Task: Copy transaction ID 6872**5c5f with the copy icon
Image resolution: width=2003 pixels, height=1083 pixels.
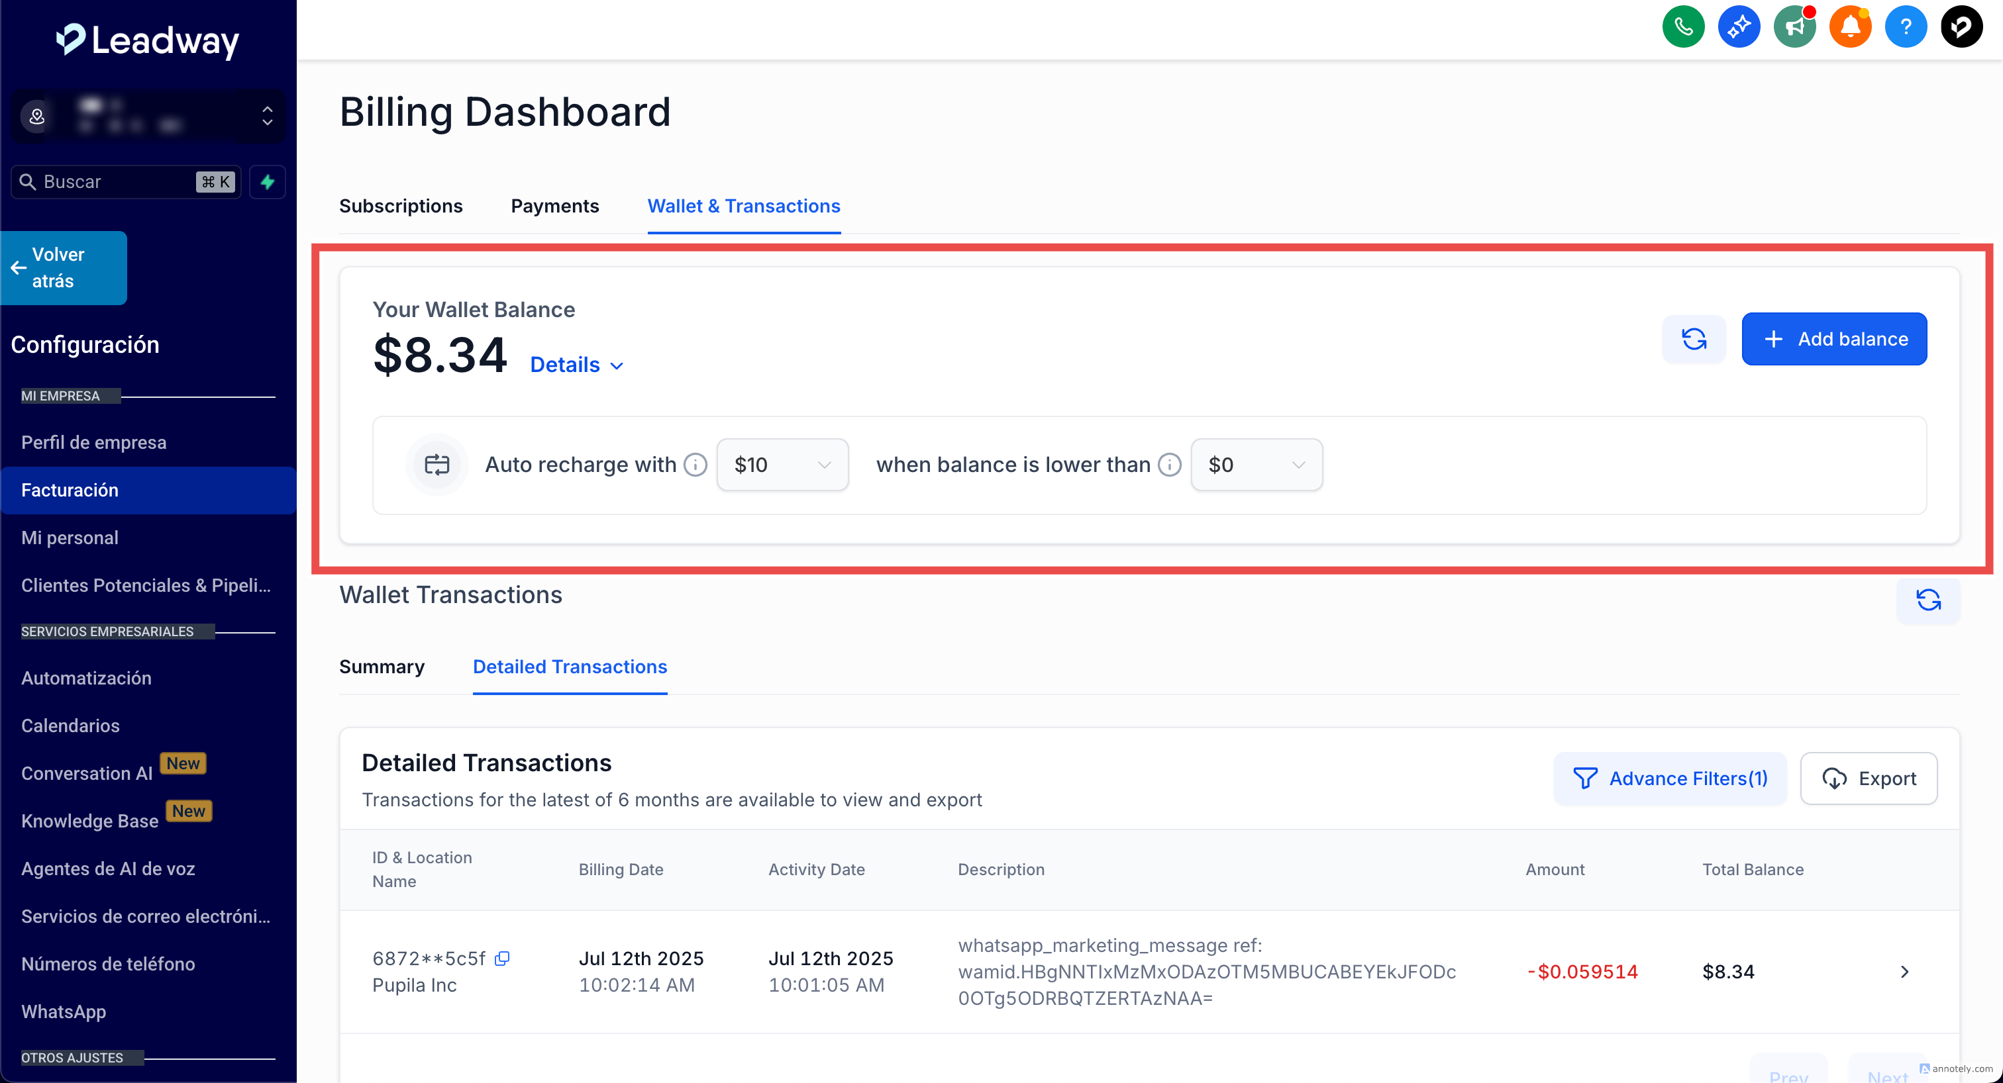Action: pyautogui.click(x=502, y=959)
